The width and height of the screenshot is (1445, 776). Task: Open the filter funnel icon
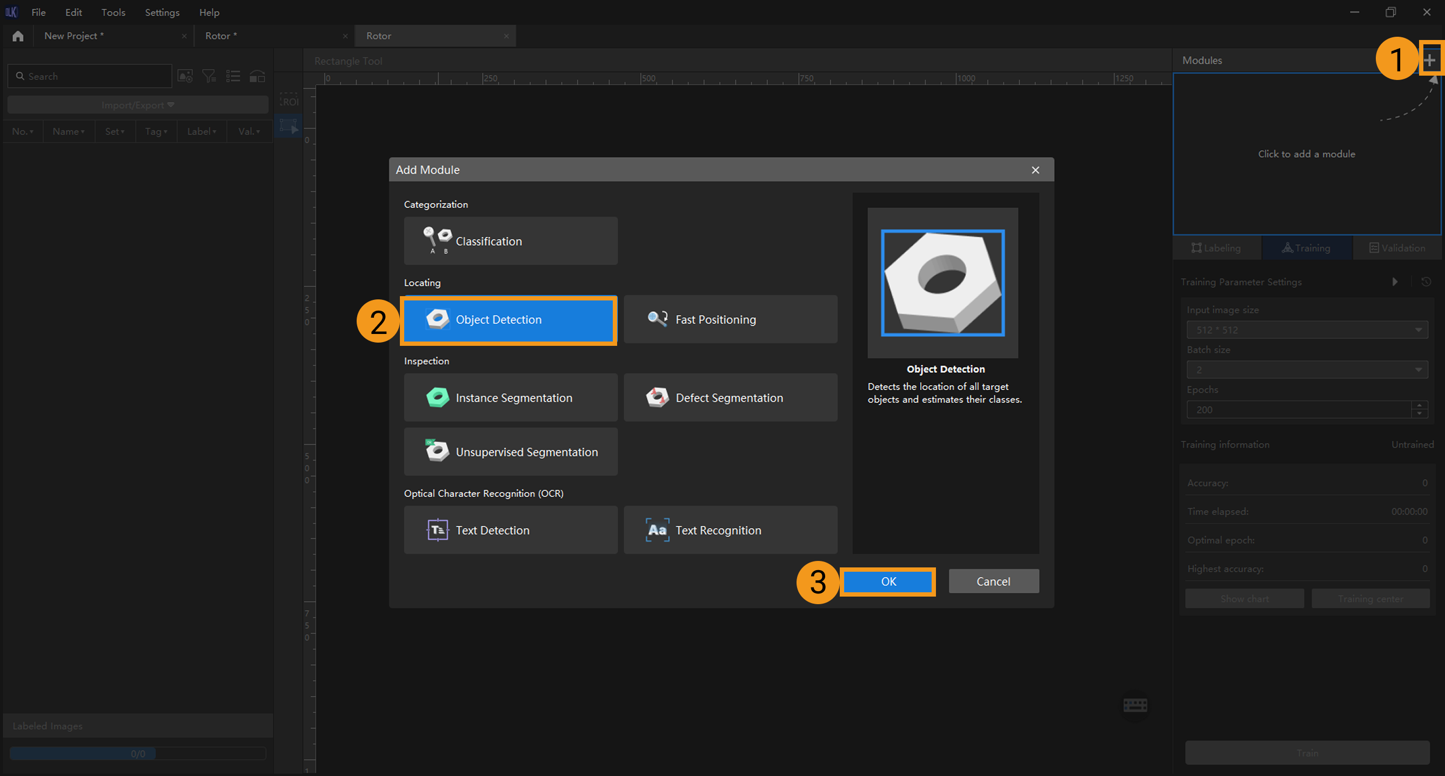pyautogui.click(x=209, y=76)
